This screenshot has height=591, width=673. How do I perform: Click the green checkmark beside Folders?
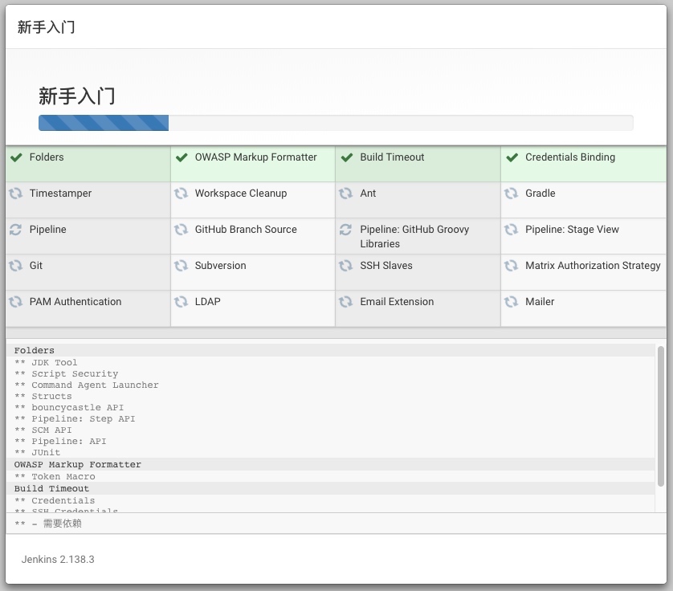[x=16, y=157]
